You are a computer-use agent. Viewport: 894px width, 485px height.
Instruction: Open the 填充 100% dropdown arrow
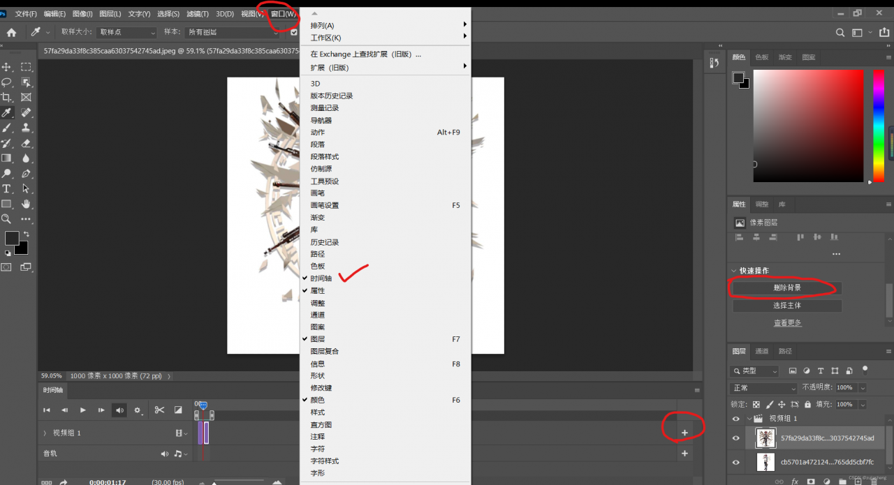863,404
